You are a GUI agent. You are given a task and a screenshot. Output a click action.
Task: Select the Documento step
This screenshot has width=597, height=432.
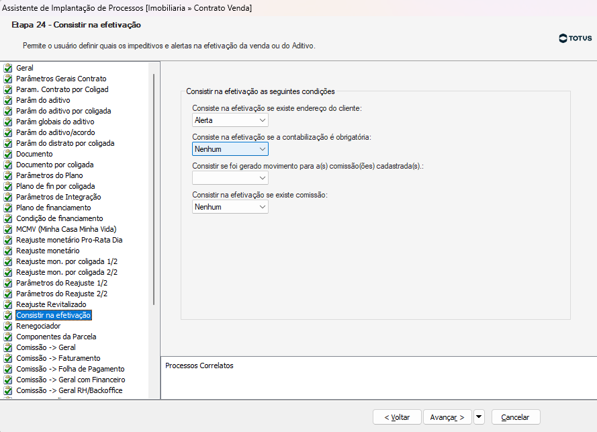34,154
